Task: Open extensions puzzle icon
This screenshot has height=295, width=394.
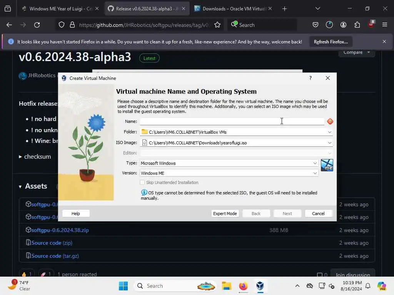Action: (x=357, y=25)
